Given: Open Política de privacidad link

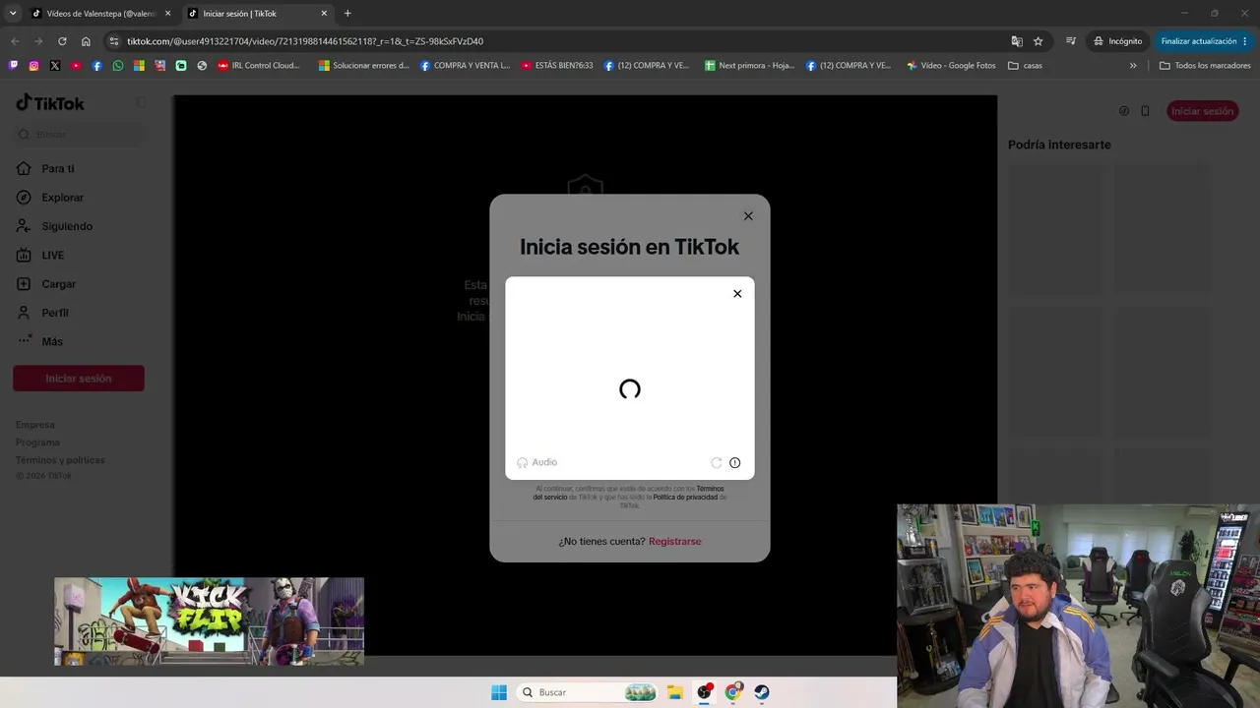Looking at the screenshot, I should click(x=686, y=498).
